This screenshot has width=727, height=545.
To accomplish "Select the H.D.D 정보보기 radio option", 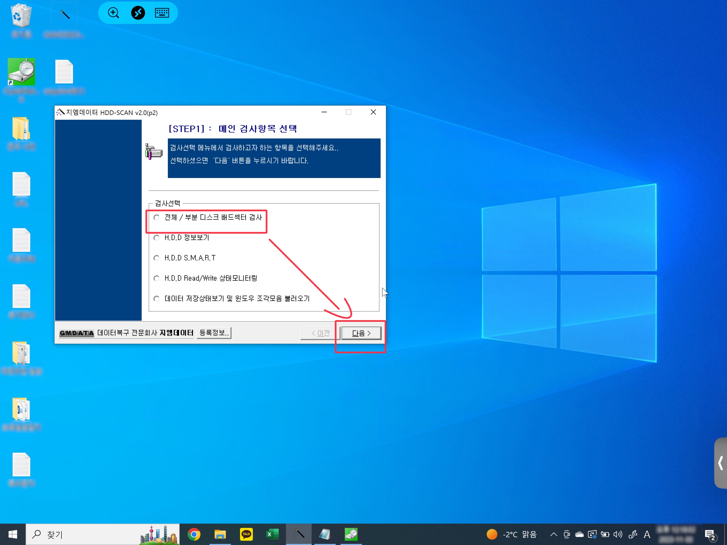I will pos(156,238).
